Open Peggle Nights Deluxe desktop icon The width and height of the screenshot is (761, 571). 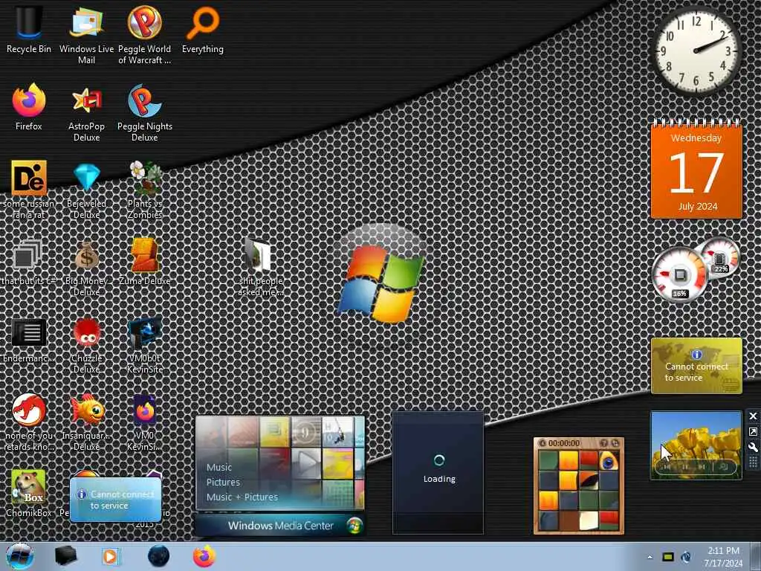coord(145,112)
